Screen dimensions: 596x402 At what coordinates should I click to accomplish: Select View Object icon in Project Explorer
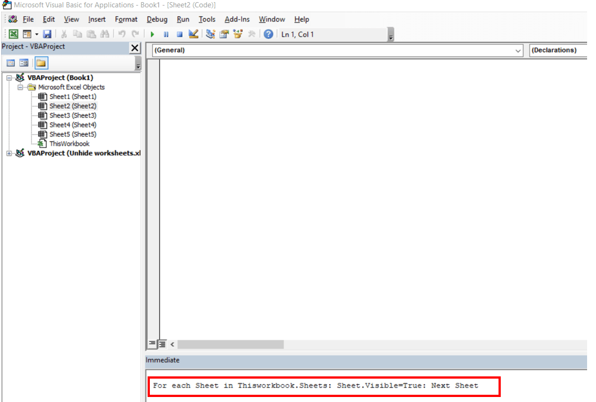23,62
